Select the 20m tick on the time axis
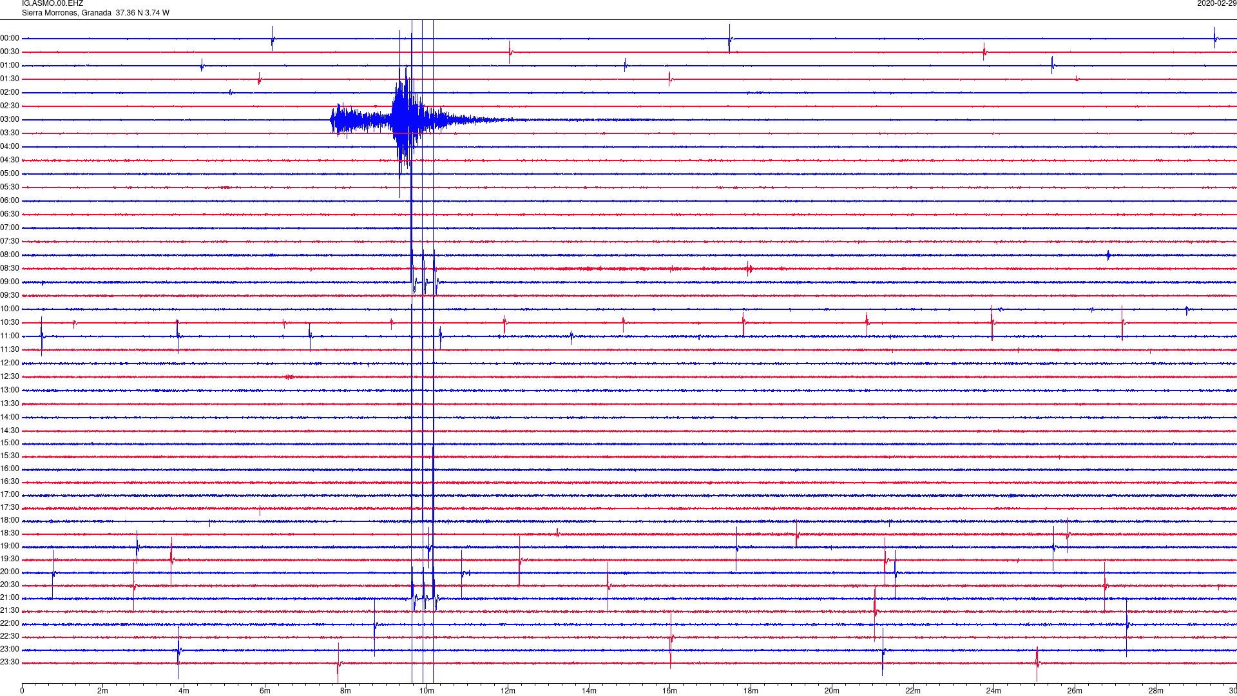This screenshot has width=1237, height=696. [x=832, y=691]
